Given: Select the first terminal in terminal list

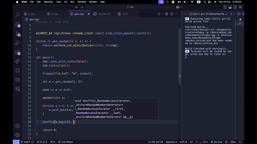Looking at the screenshot, I should [x=240, y=20].
